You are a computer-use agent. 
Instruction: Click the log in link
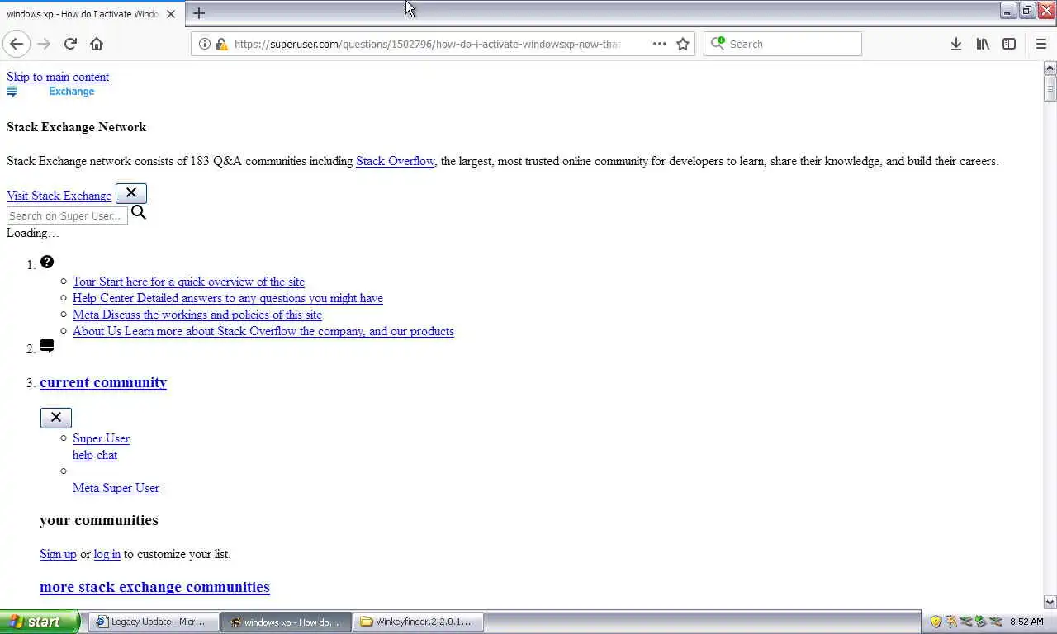click(x=107, y=554)
